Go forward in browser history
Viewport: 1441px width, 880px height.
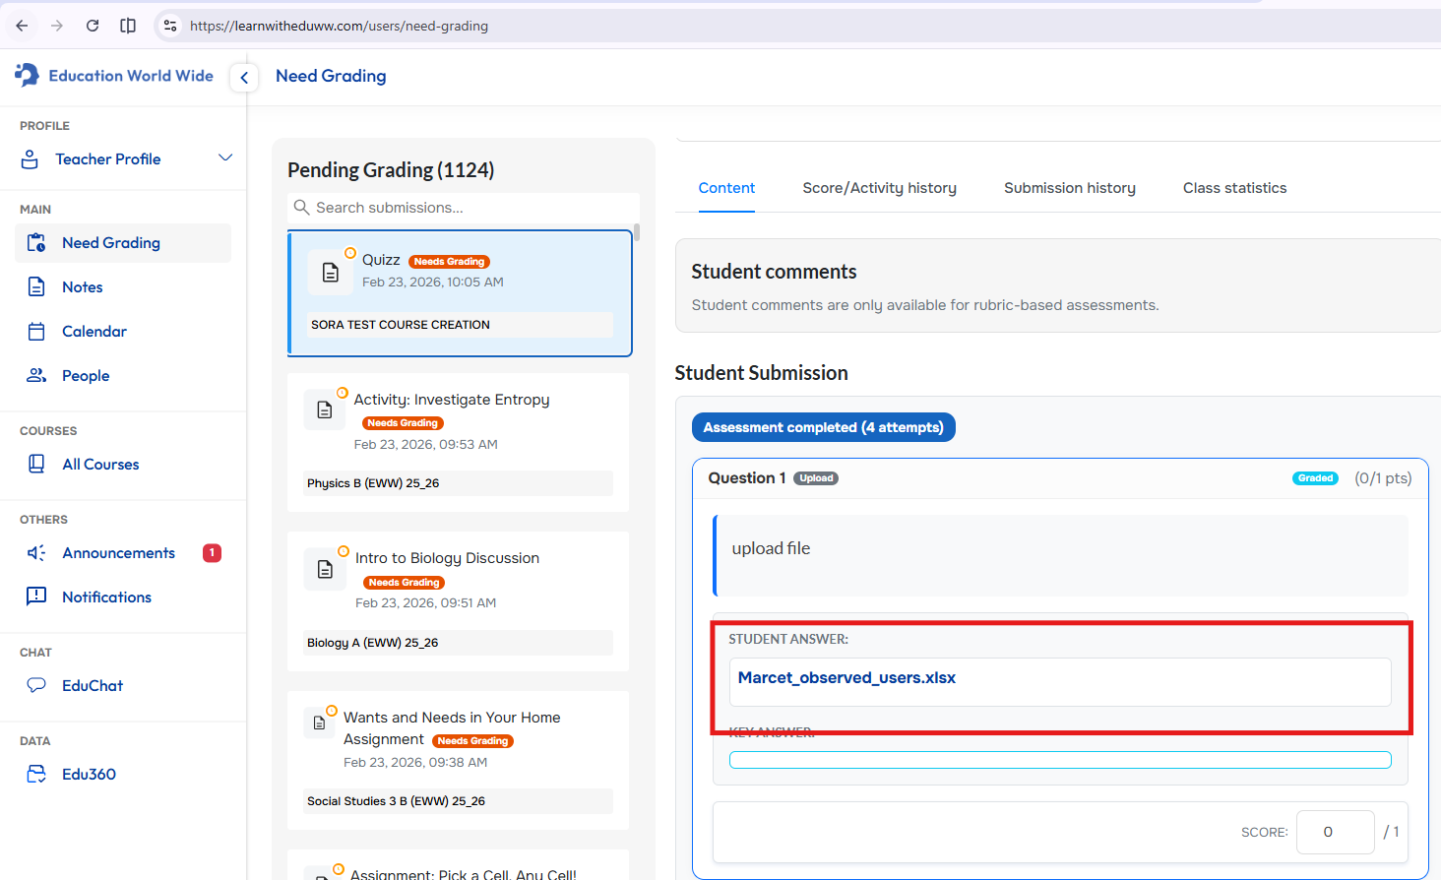click(x=57, y=26)
